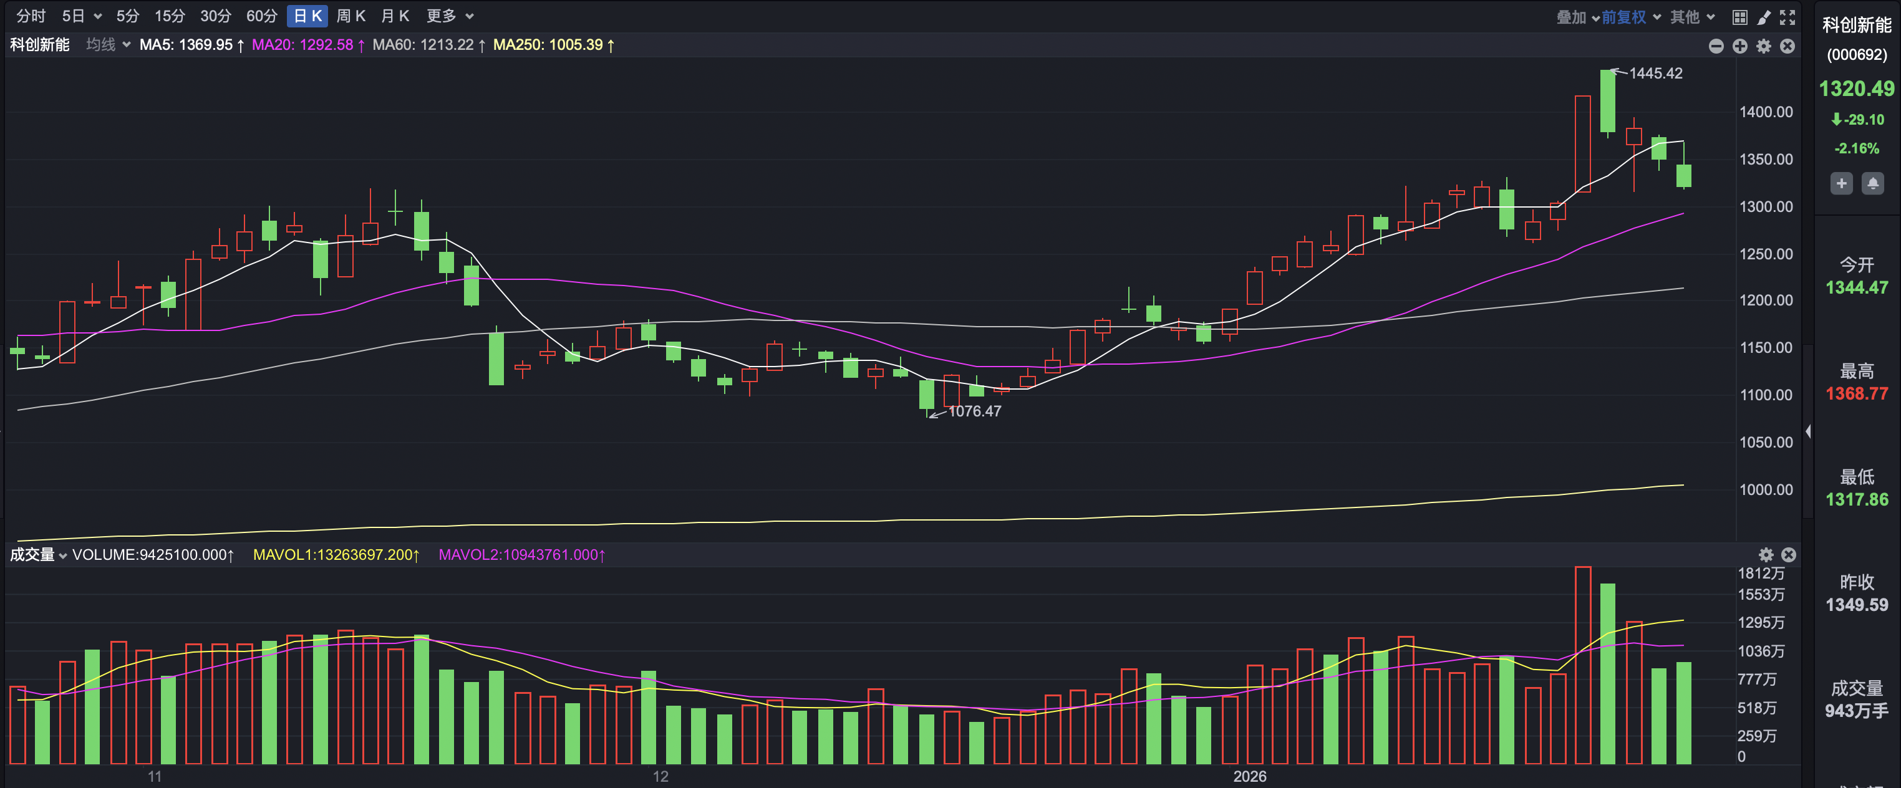Open the 均线 indicator type dropdown
The height and width of the screenshot is (788, 1901).
coord(108,45)
